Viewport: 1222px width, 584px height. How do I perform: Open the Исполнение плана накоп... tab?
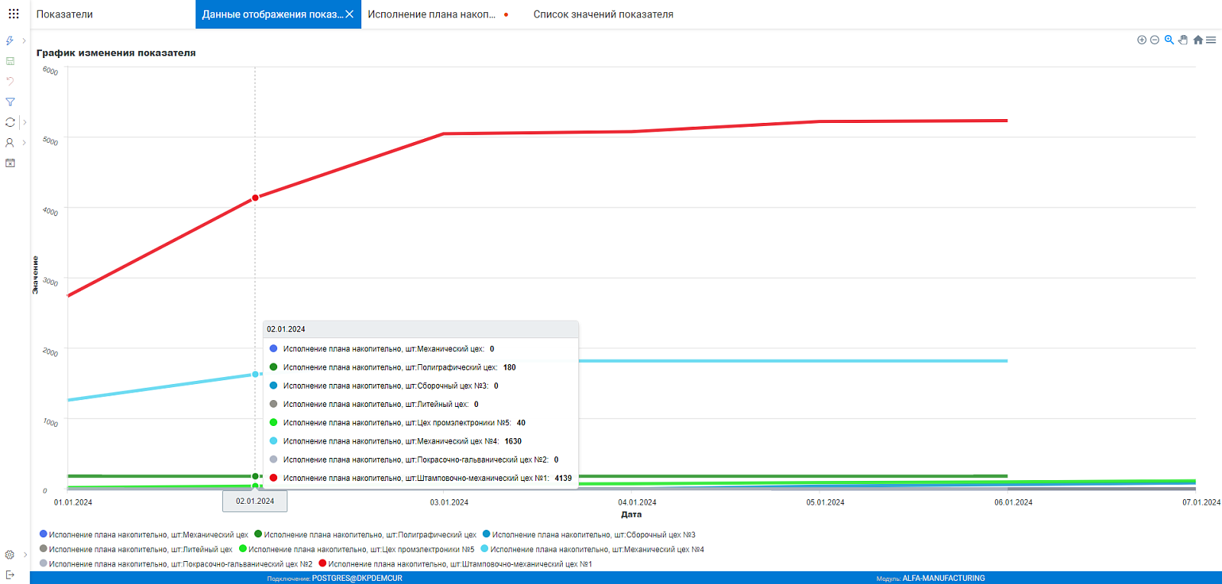tap(432, 15)
